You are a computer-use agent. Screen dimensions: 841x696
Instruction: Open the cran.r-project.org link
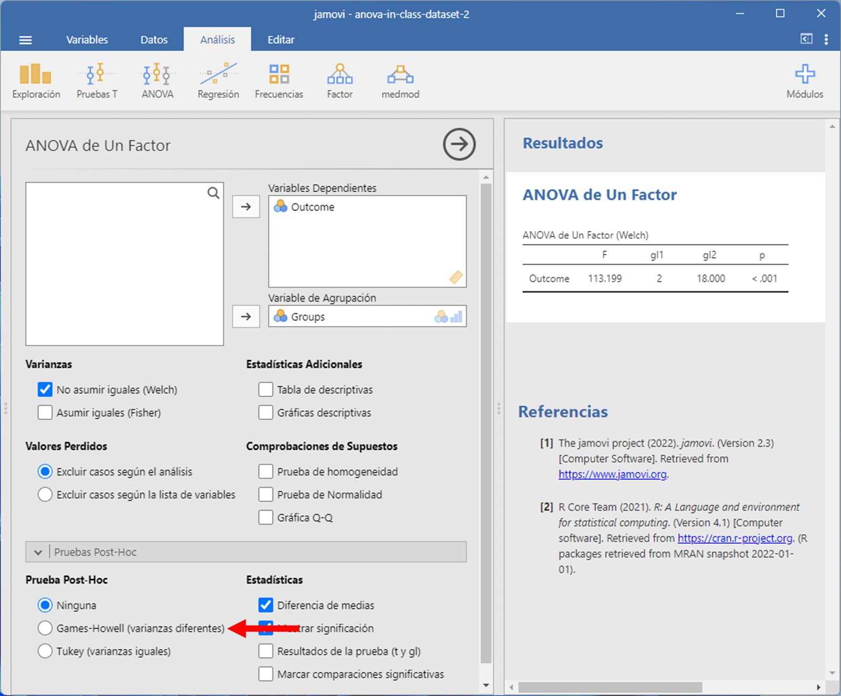coord(734,539)
